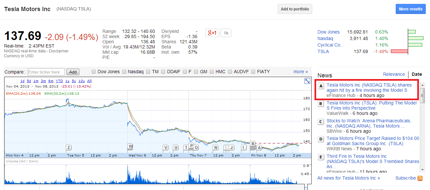
Task: Click the J news flag on chart
Action: [x=232, y=147]
